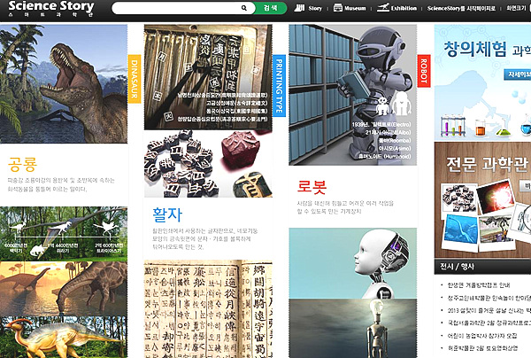
Task: Select the yellow DINOSAUR side tab
Action: pos(135,79)
